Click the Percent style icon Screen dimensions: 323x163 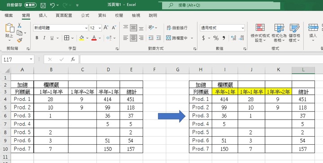(x=216, y=38)
